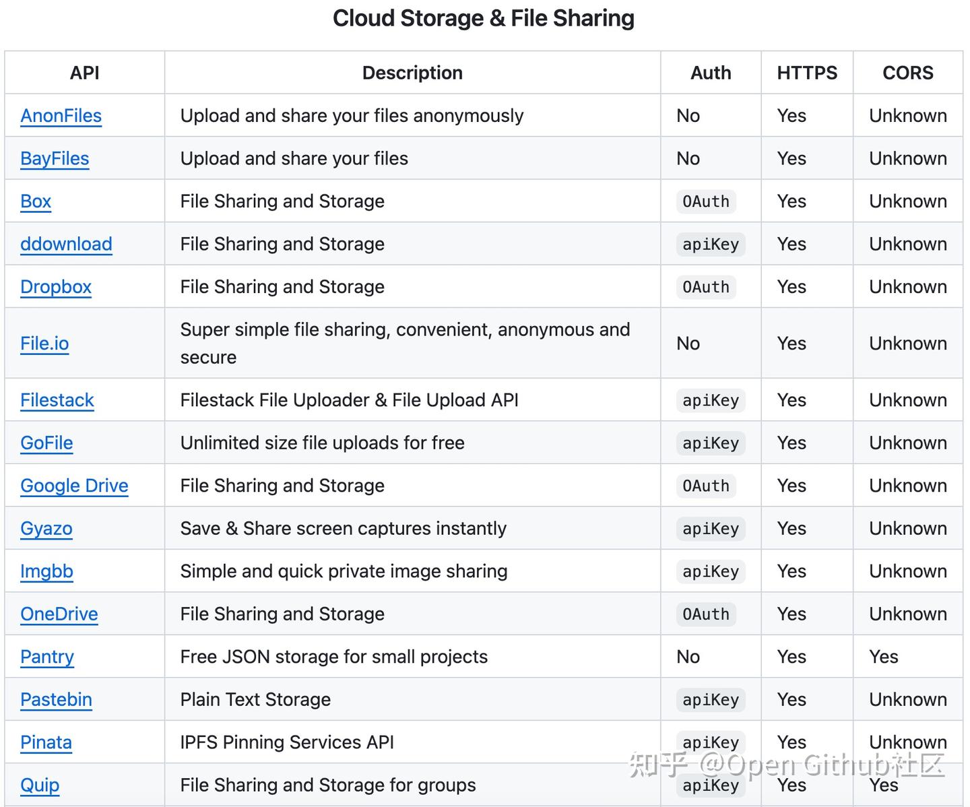Open the Google Drive API link
The height and width of the screenshot is (807, 970).
click(x=74, y=486)
